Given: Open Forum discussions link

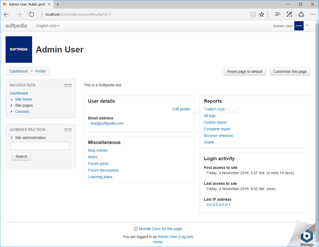Looking at the screenshot, I should pos(104,170).
